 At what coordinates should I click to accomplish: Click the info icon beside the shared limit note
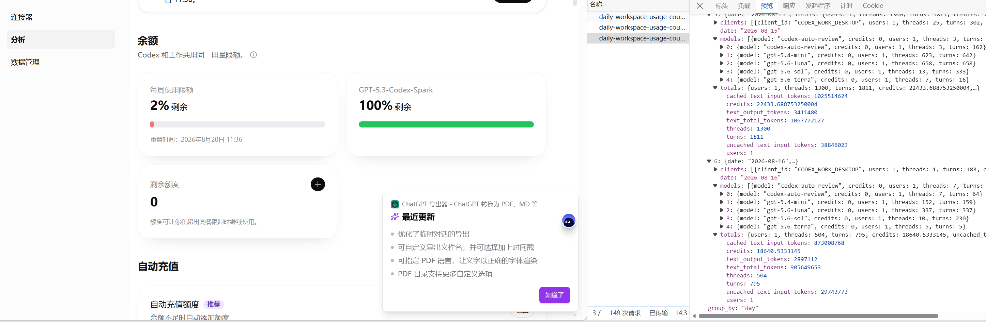(x=253, y=55)
